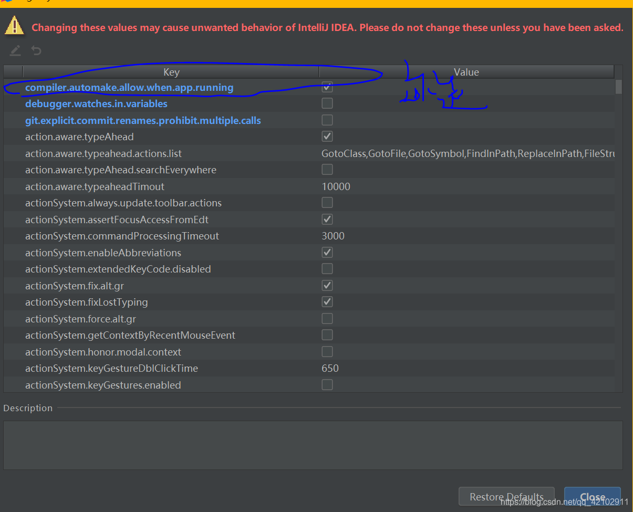Select the actionSystem.honor.modal.context key text
Screen dimensions: 633x512
pos(103,352)
